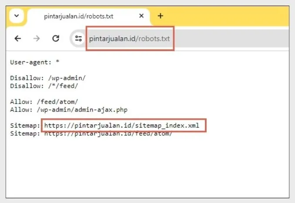295x203 pixels.
Task: Reload the current page
Action: point(56,39)
